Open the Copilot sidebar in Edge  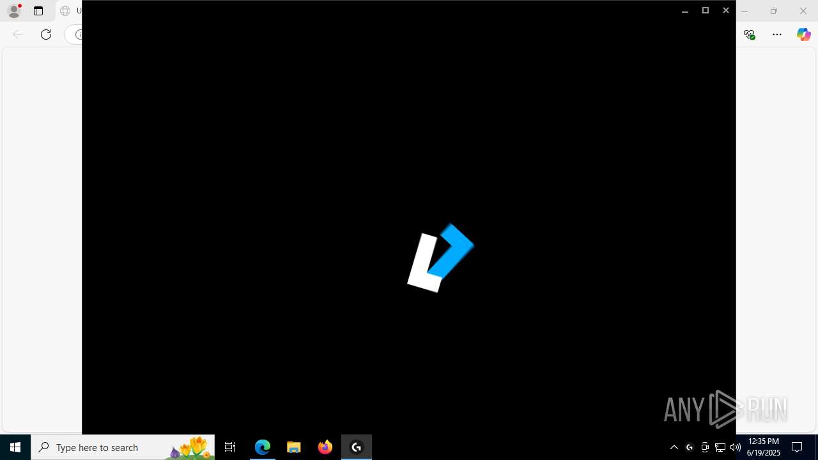coord(803,34)
